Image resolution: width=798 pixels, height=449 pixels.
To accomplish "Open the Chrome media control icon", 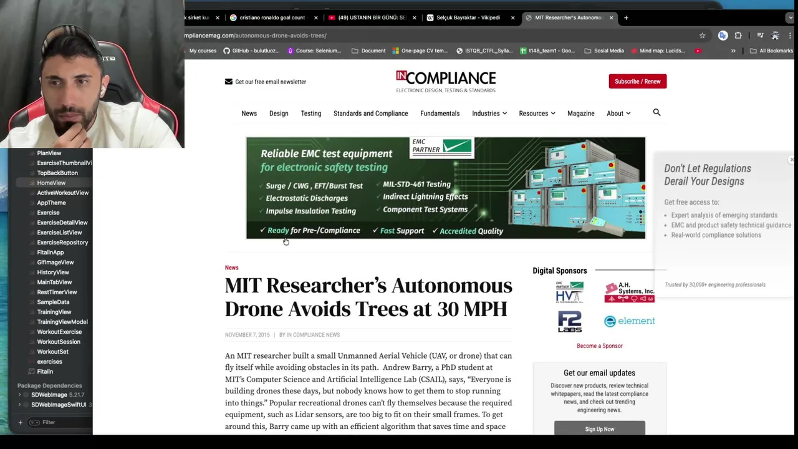I will [x=760, y=36].
